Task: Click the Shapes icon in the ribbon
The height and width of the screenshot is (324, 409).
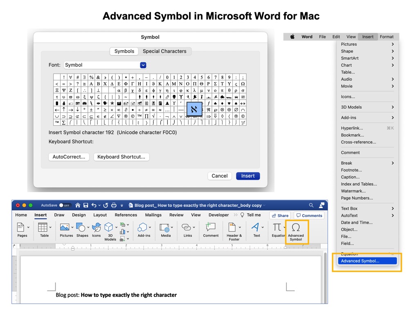Action: tap(81, 227)
